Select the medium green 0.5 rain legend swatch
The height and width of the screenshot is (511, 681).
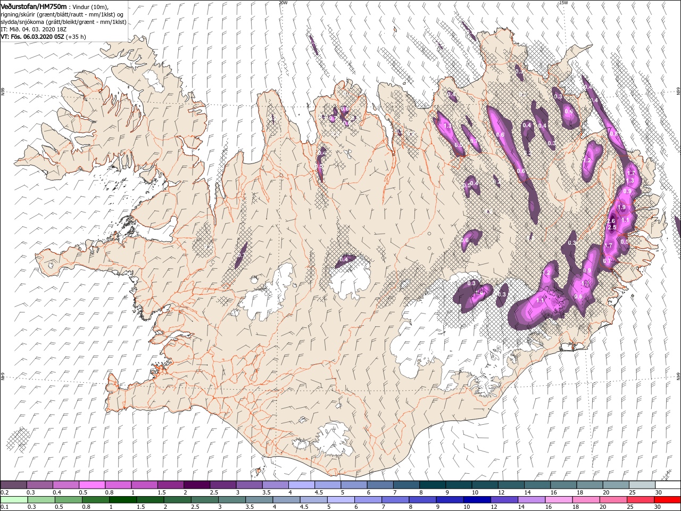(68, 500)
